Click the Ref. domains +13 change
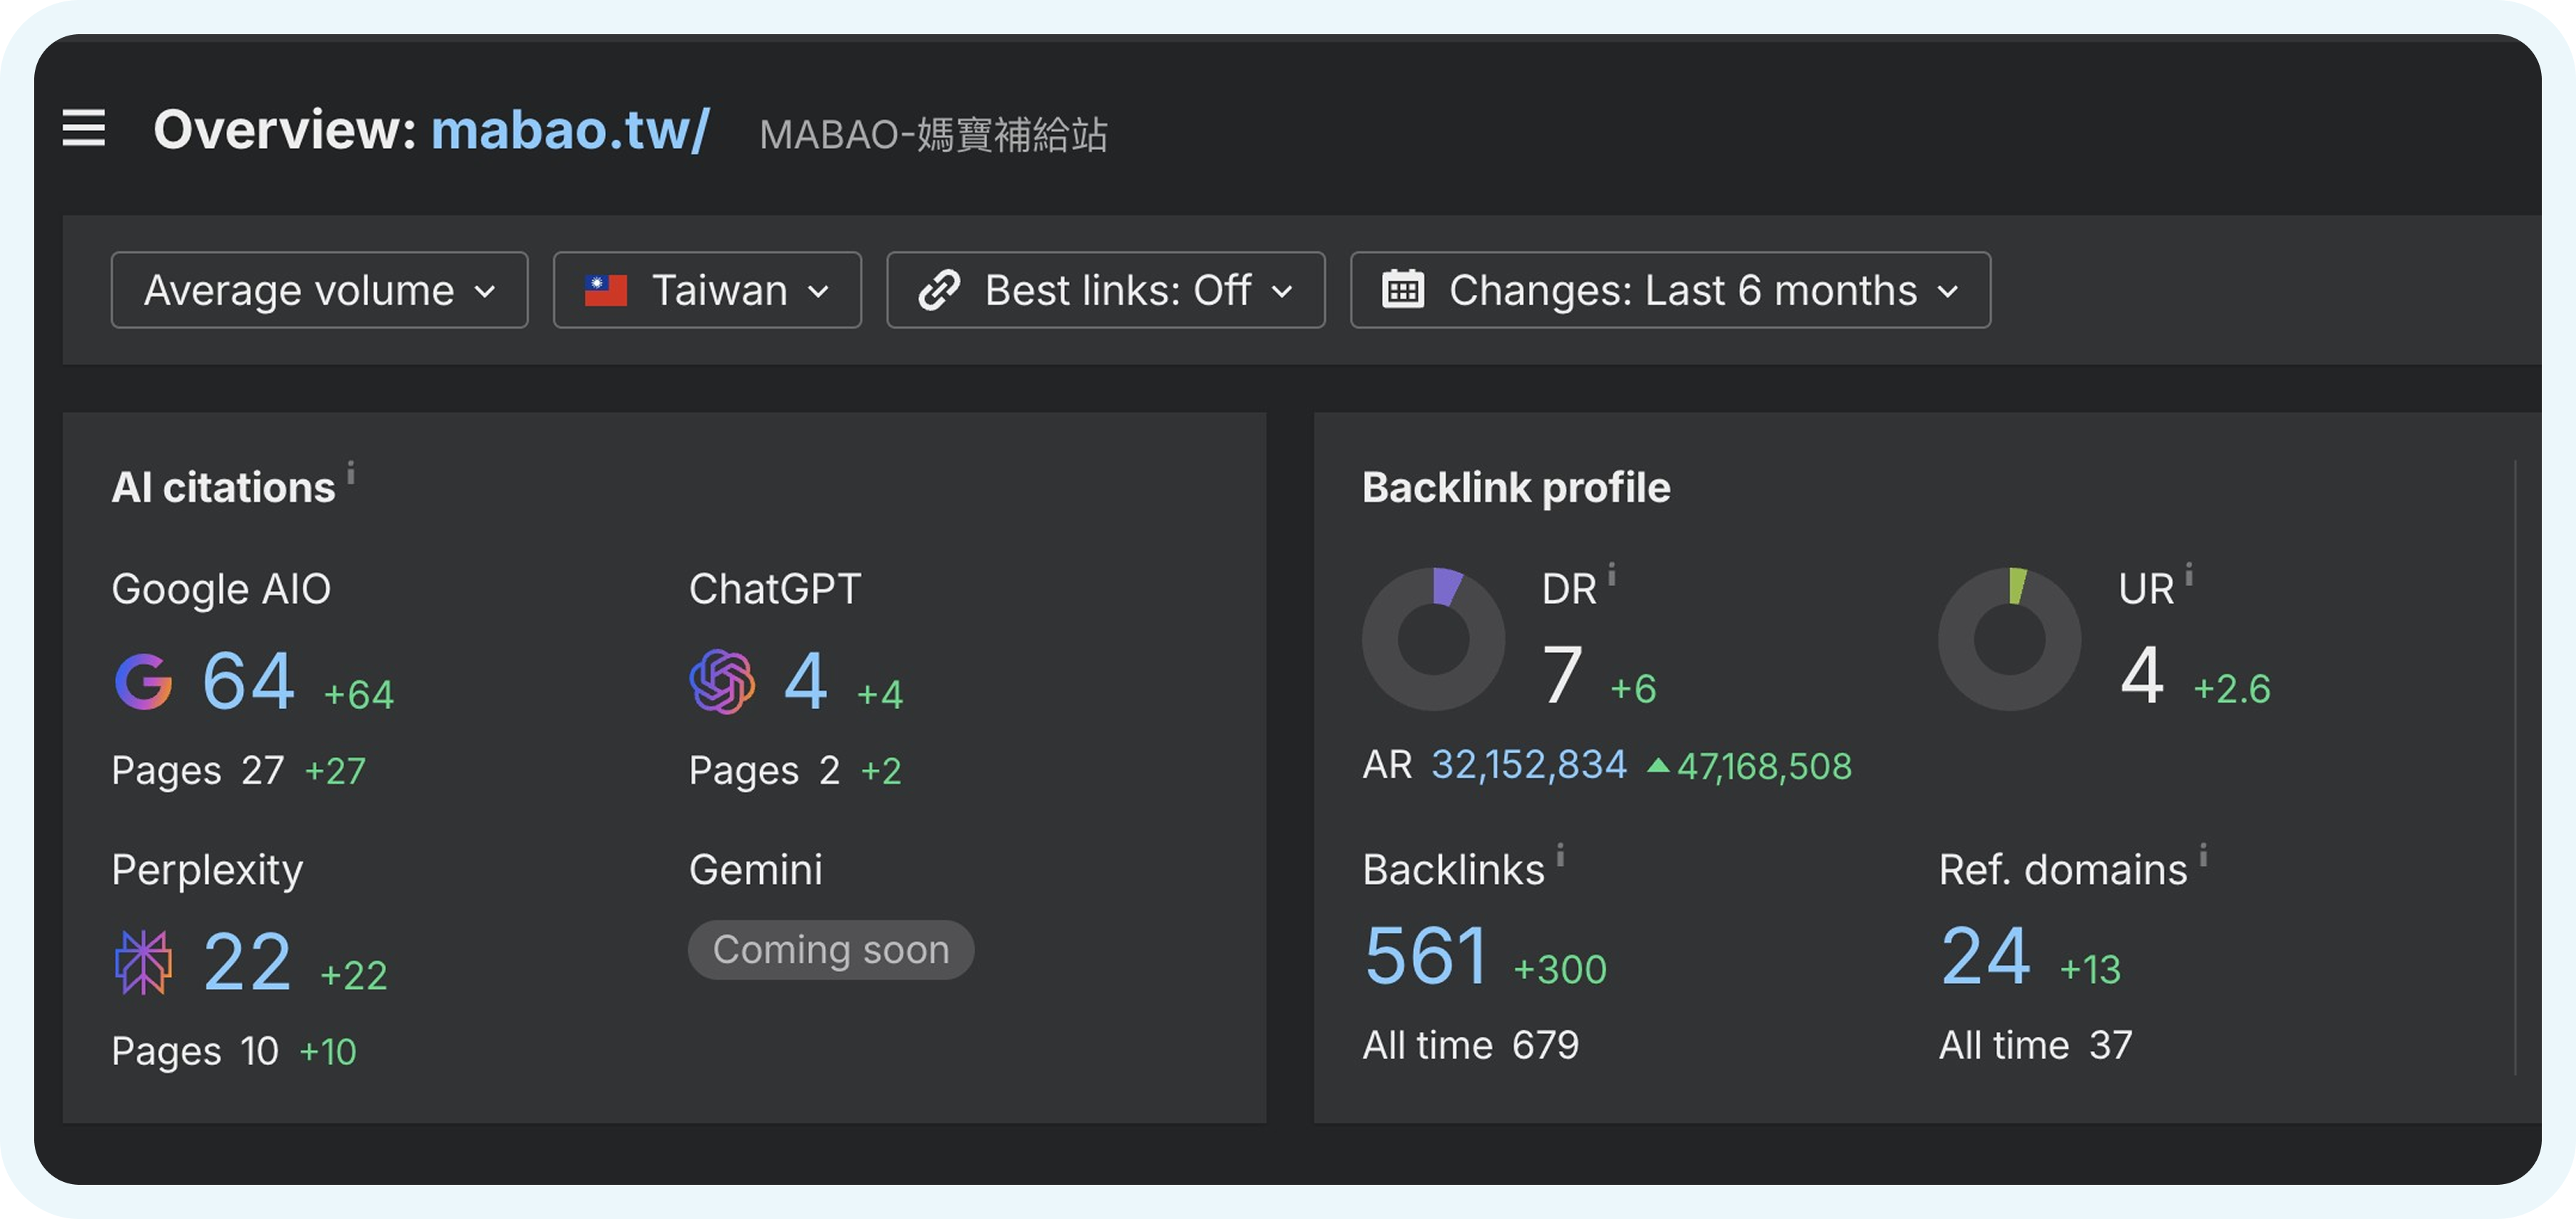Image resolution: width=2576 pixels, height=1219 pixels. [2090, 969]
